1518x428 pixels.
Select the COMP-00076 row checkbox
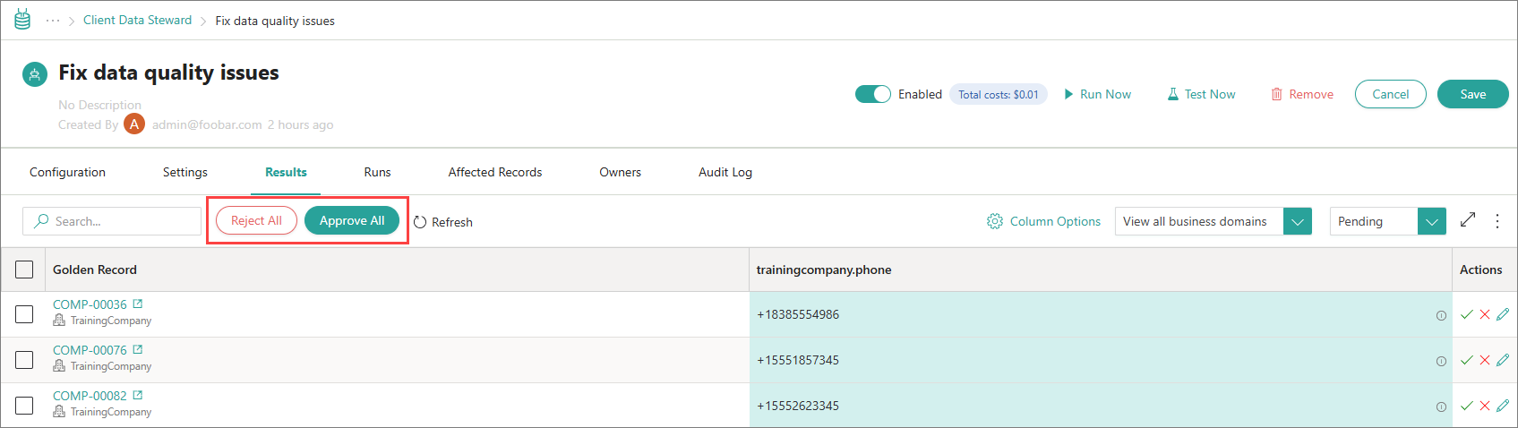coord(24,360)
